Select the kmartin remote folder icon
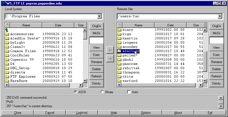This screenshot has height=117, width=228. pyautogui.click(x=119, y=39)
